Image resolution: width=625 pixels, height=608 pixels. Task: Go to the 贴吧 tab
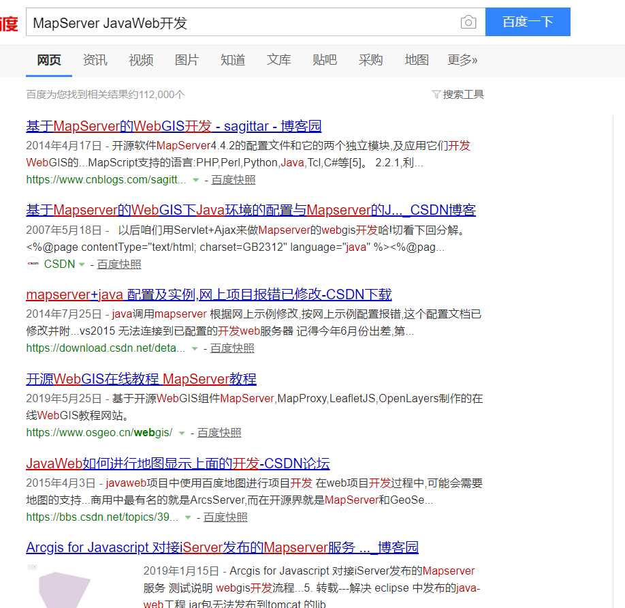point(325,60)
